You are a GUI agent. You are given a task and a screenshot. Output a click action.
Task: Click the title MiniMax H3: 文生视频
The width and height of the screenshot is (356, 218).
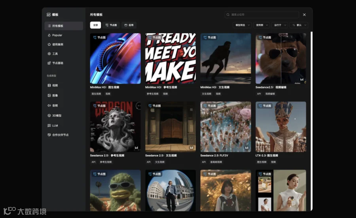pos(215,87)
